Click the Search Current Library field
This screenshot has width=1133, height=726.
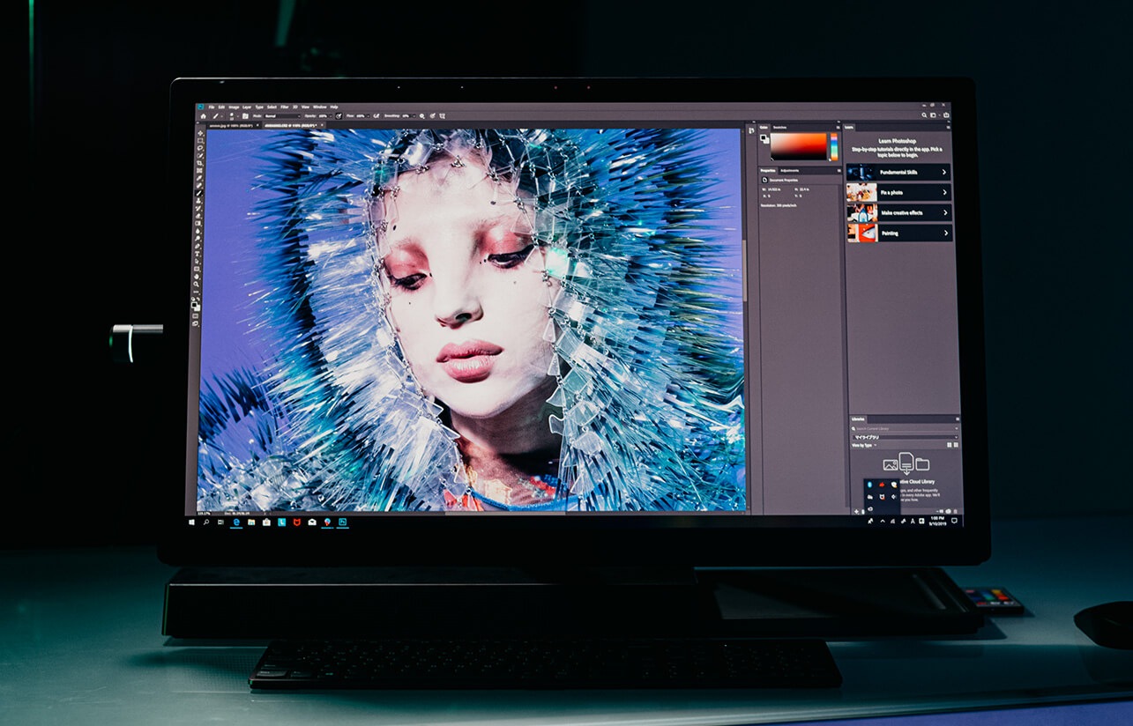905,428
